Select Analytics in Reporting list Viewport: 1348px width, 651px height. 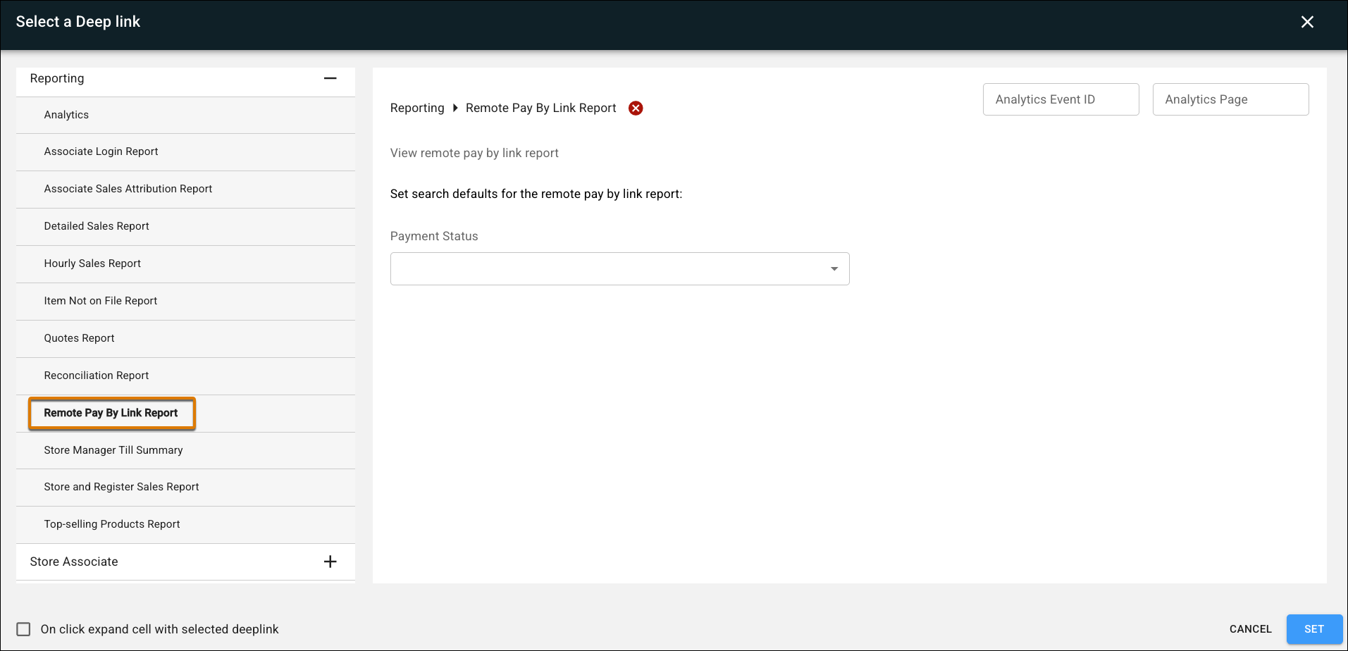point(185,115)
